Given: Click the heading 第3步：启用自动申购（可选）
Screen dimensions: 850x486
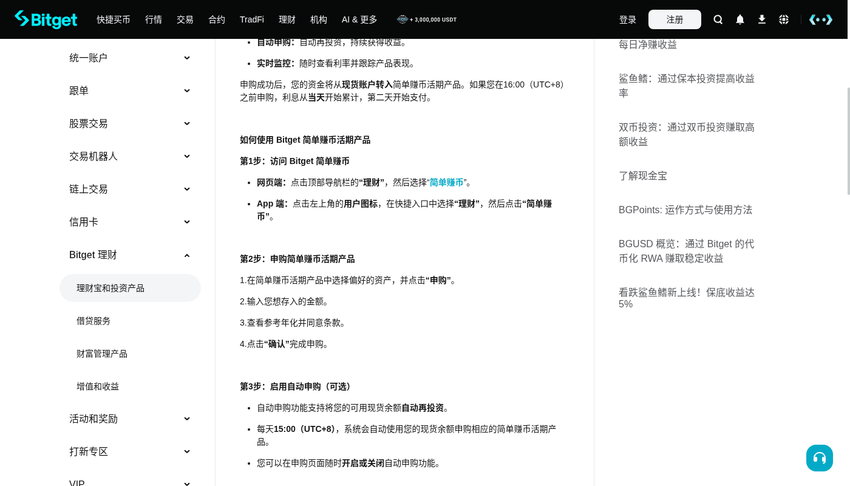Looking at the screenshot, I should pos(297,386).
